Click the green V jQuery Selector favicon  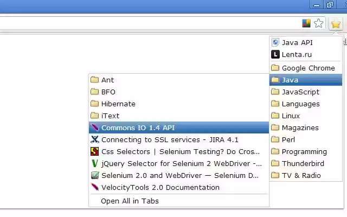click(x=95, y=163)
